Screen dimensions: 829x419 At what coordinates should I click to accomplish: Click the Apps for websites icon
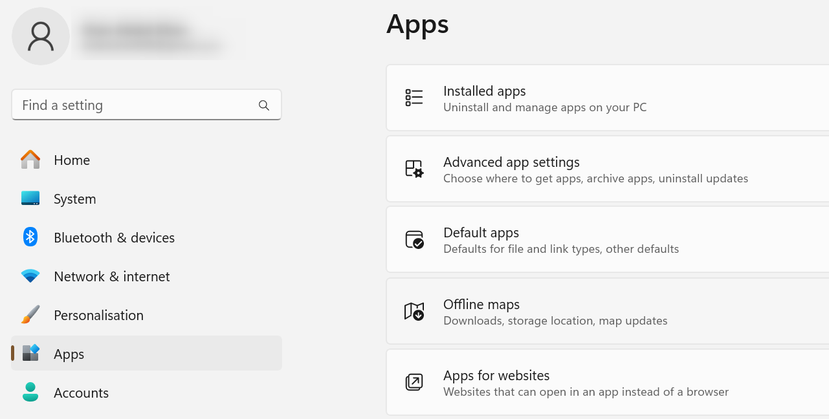414,381
